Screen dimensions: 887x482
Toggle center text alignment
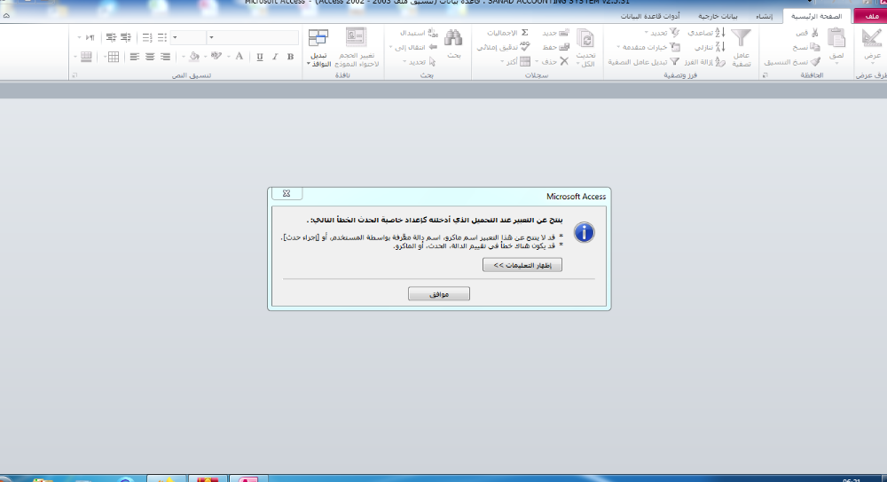pyautogui.click(x=150, y=57)
